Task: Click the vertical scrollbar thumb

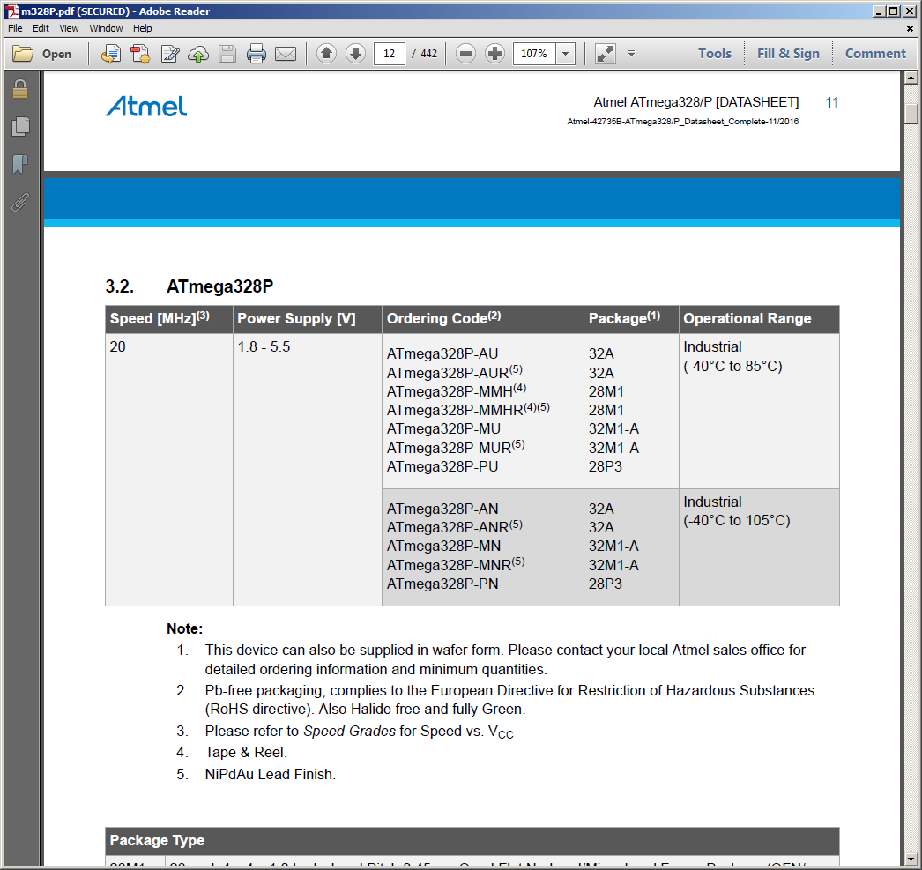Action: click(911, 114)
